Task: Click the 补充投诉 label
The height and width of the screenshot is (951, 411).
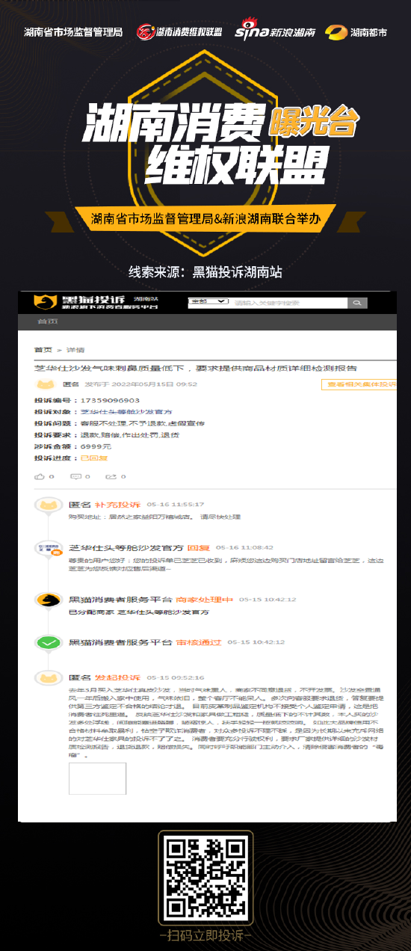Action: [117, 505]
